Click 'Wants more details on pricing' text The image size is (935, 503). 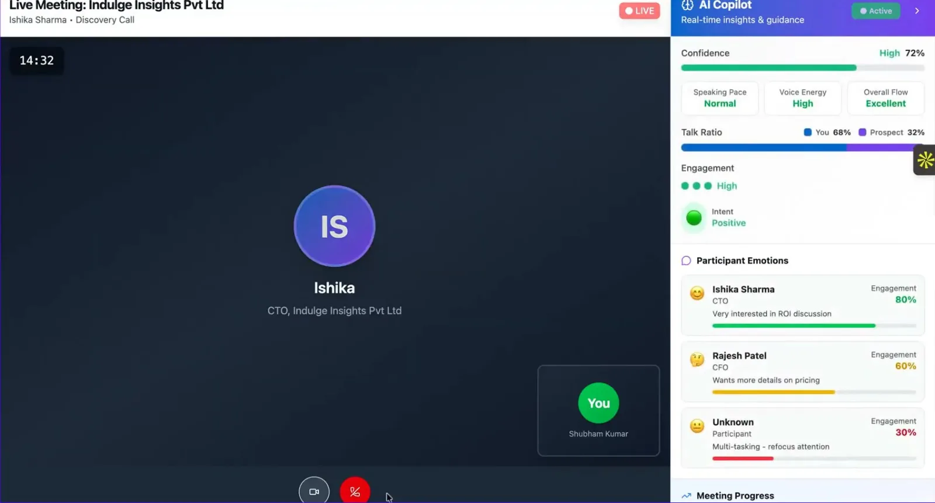point(766,380)
